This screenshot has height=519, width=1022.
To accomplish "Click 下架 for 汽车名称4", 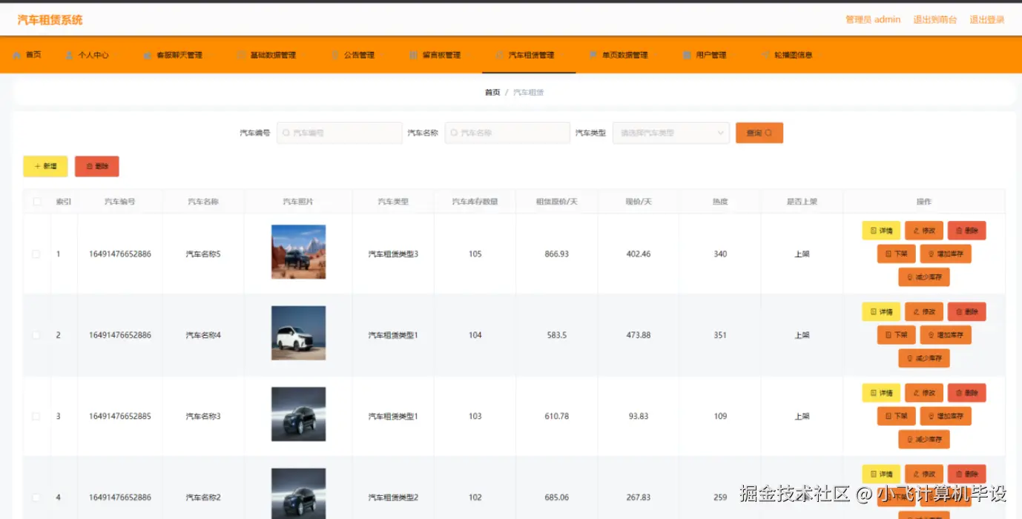I will 897,335.
